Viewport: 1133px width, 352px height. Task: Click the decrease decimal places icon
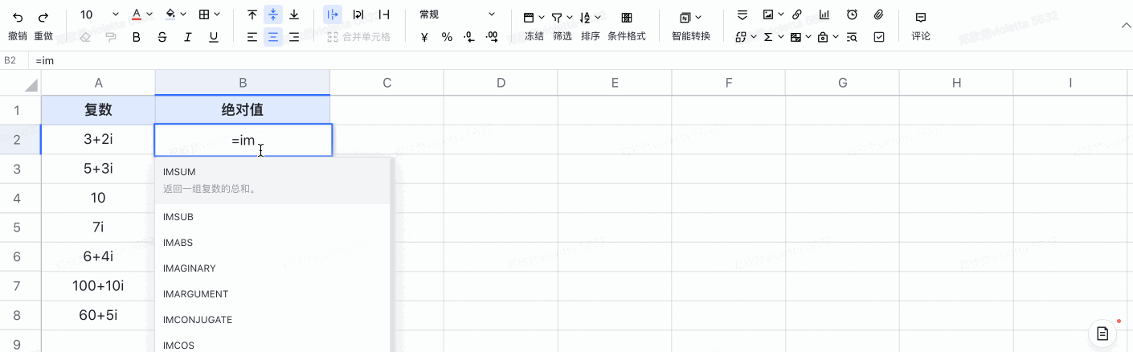click(469, 36)
